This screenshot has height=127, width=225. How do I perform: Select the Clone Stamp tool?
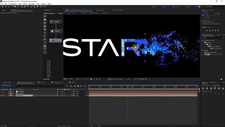coord(34,7)
